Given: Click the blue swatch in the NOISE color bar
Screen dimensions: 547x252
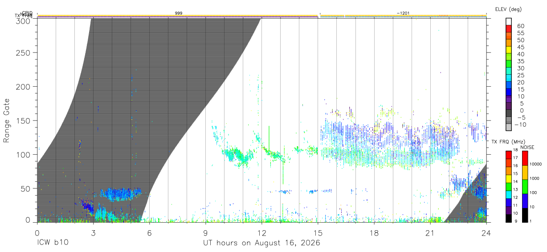Looking at the screenshot, I should [525, 200].
